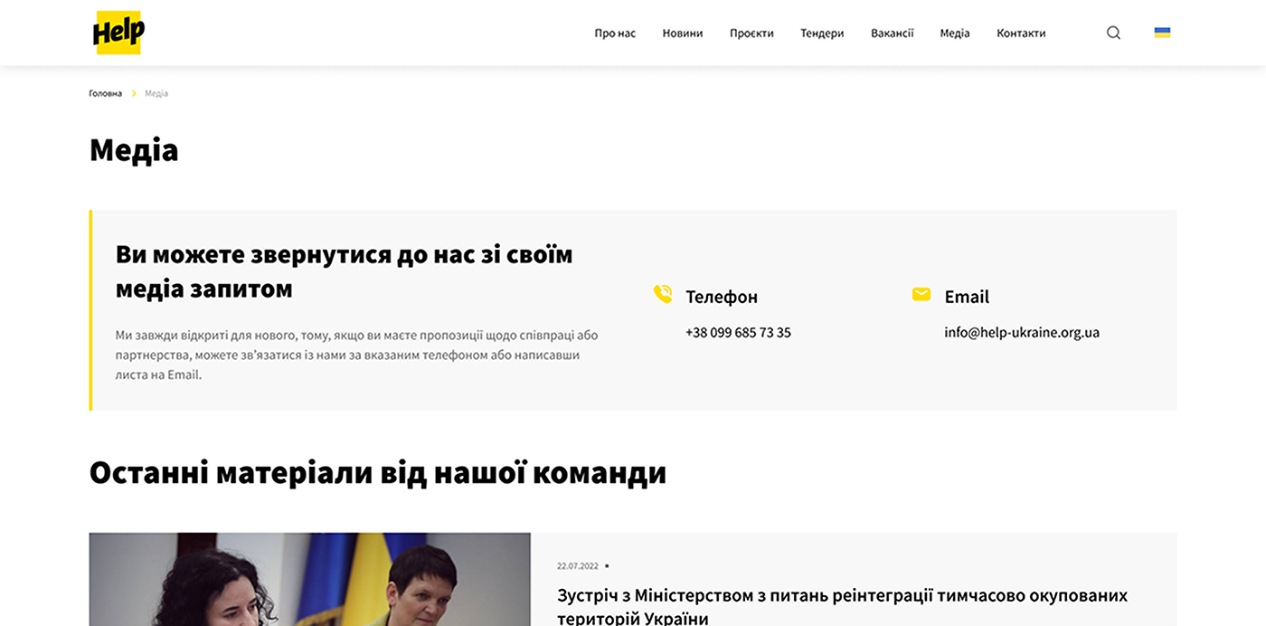The width and height of the screenshot is (1266, 626).
Task: Open the article photo thumbnail
Action: 309,579
